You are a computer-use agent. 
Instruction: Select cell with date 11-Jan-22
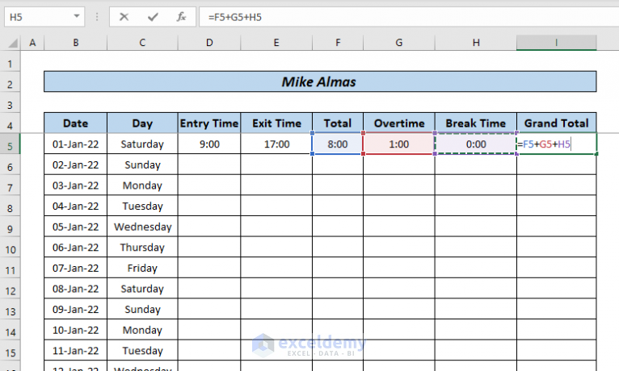75,350
